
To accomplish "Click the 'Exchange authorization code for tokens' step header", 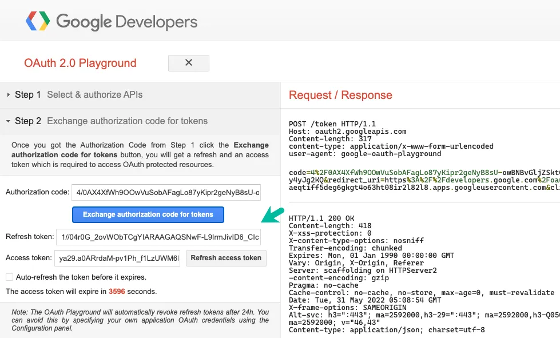I will [127, 121].
